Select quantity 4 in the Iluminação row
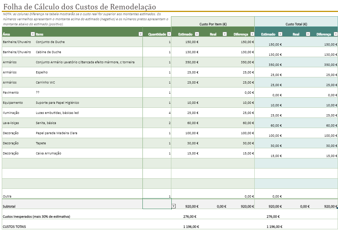Image resolution: width=338 pixels, height=230 pixels. pos(157,112)
